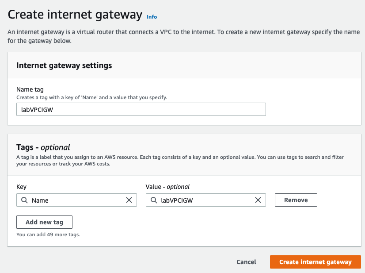Click the "You can add 49 more tags" note
Viewport: 365px width, 273px height.
point(48,235)
